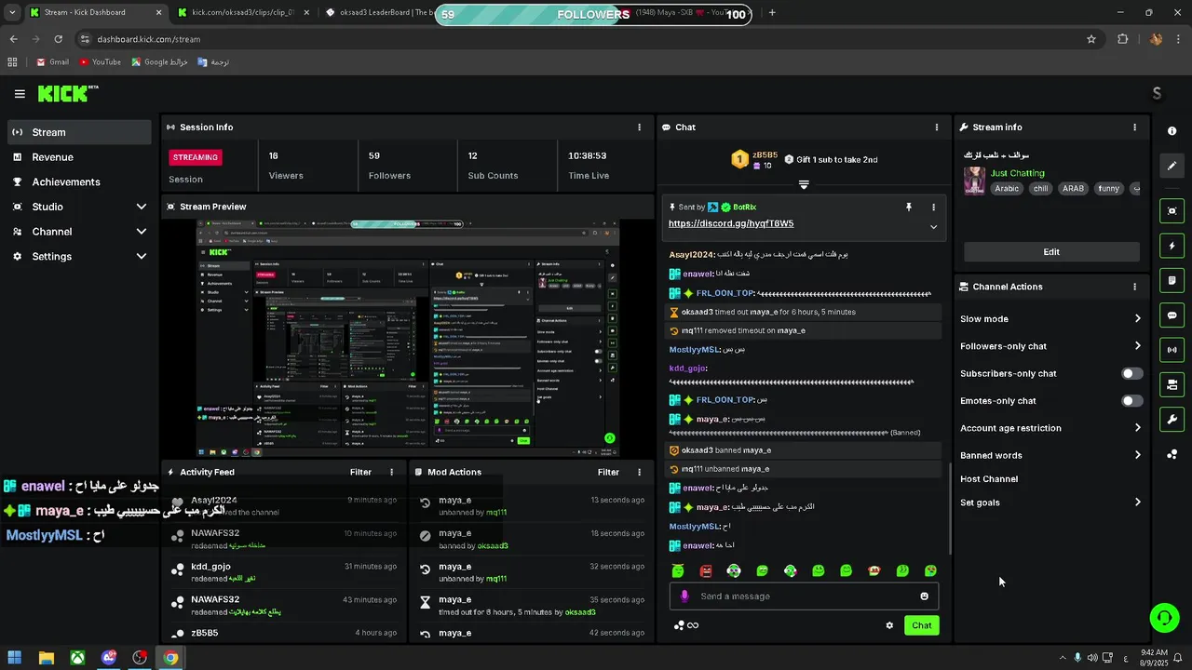Open File Explorer from taskbar
This screenshot has height=670, width=1192.
click(47, 658)
